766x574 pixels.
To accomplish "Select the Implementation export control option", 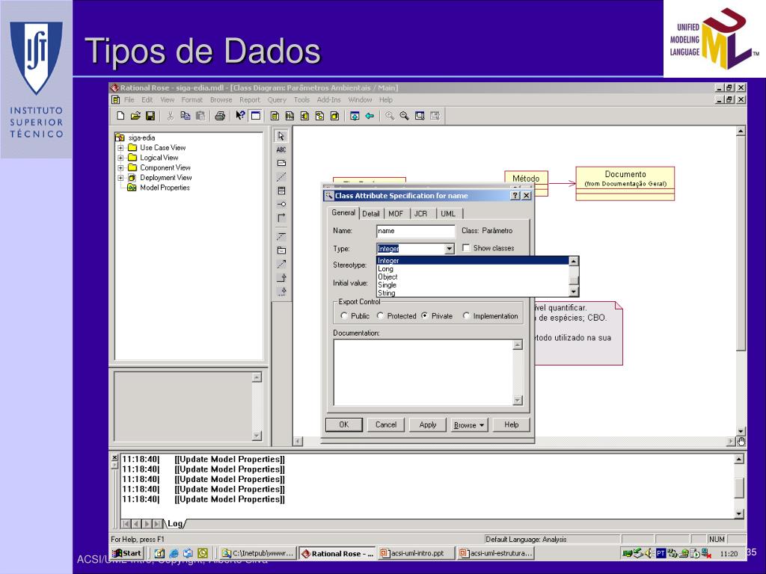I will (466, 316).
